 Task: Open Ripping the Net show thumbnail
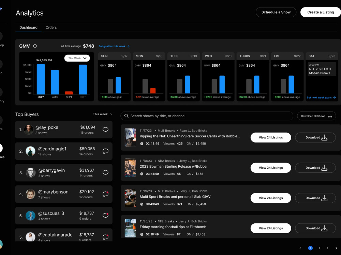(130, 137)
